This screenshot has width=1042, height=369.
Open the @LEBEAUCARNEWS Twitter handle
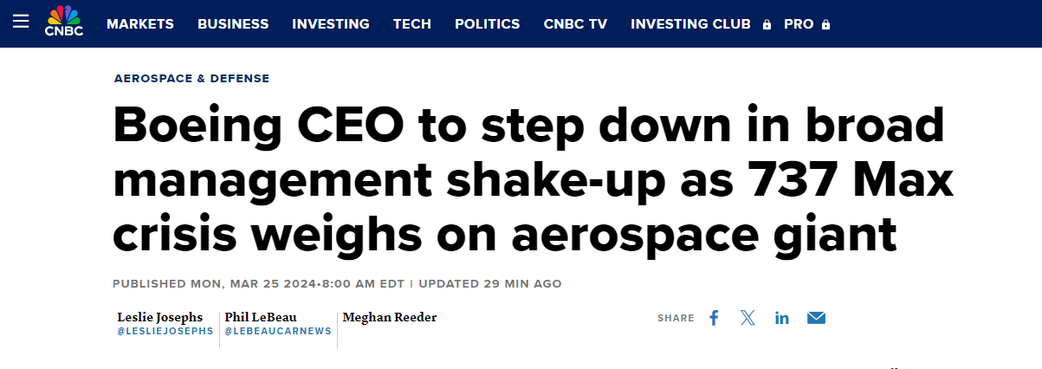[278, 332]
